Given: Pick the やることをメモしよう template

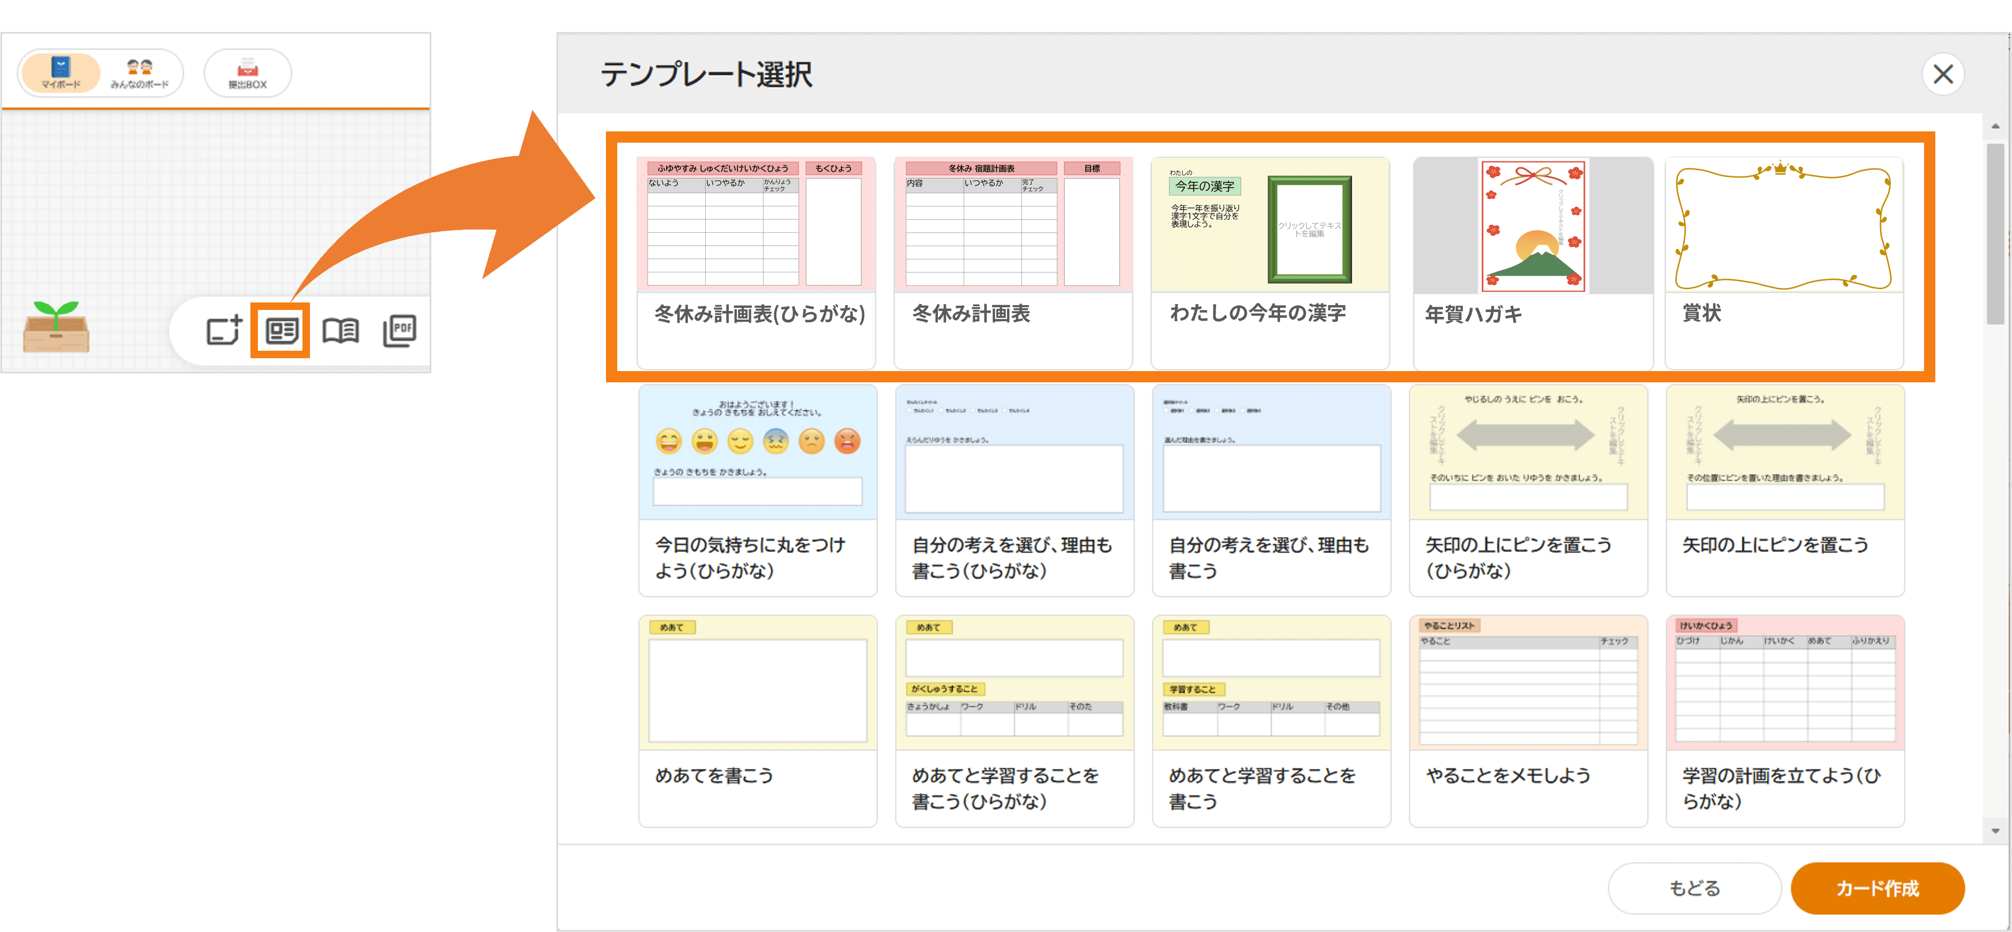Looking at the screenshot, I should pyautogui.click(x=1528, y=720).
